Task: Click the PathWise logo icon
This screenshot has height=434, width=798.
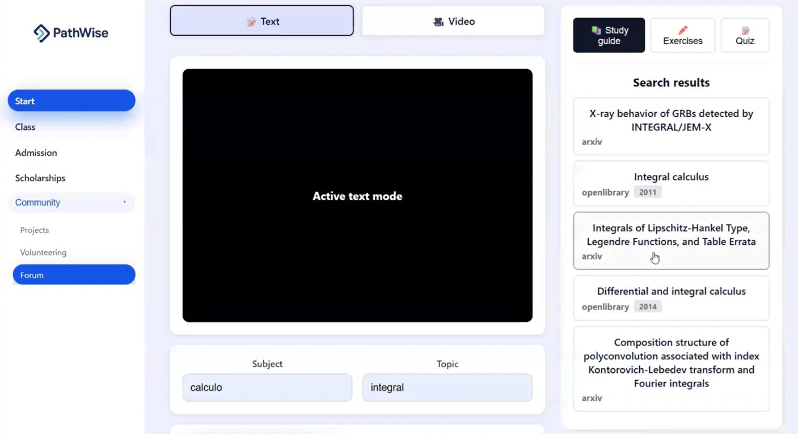Action: 41,33
